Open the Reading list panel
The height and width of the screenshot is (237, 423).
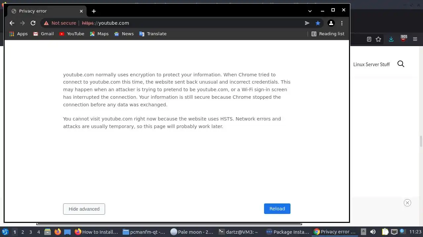(x=328, y=34)
